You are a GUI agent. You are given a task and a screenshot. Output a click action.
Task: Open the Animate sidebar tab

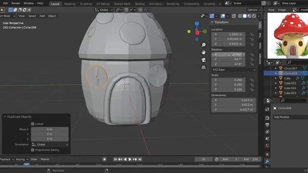(x=260, y=59)
